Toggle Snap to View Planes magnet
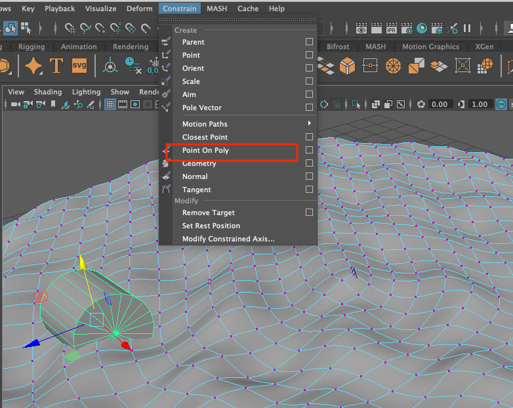The image size is (513, 408). point(131,29)
